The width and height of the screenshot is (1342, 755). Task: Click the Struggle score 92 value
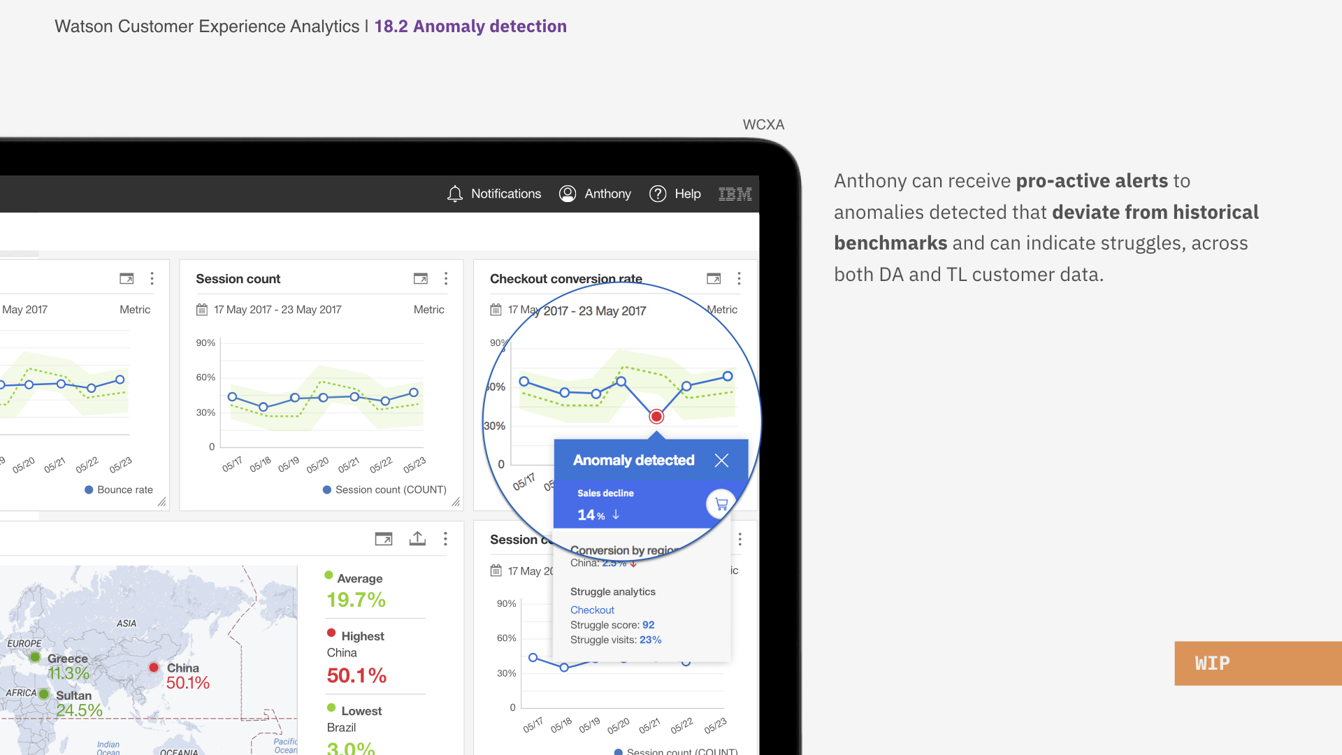pyautogui.click(x=649, y=625)
